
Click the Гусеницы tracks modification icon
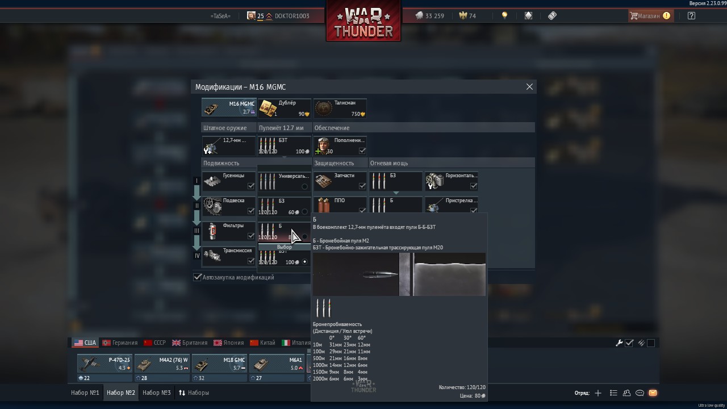[212, 181]
